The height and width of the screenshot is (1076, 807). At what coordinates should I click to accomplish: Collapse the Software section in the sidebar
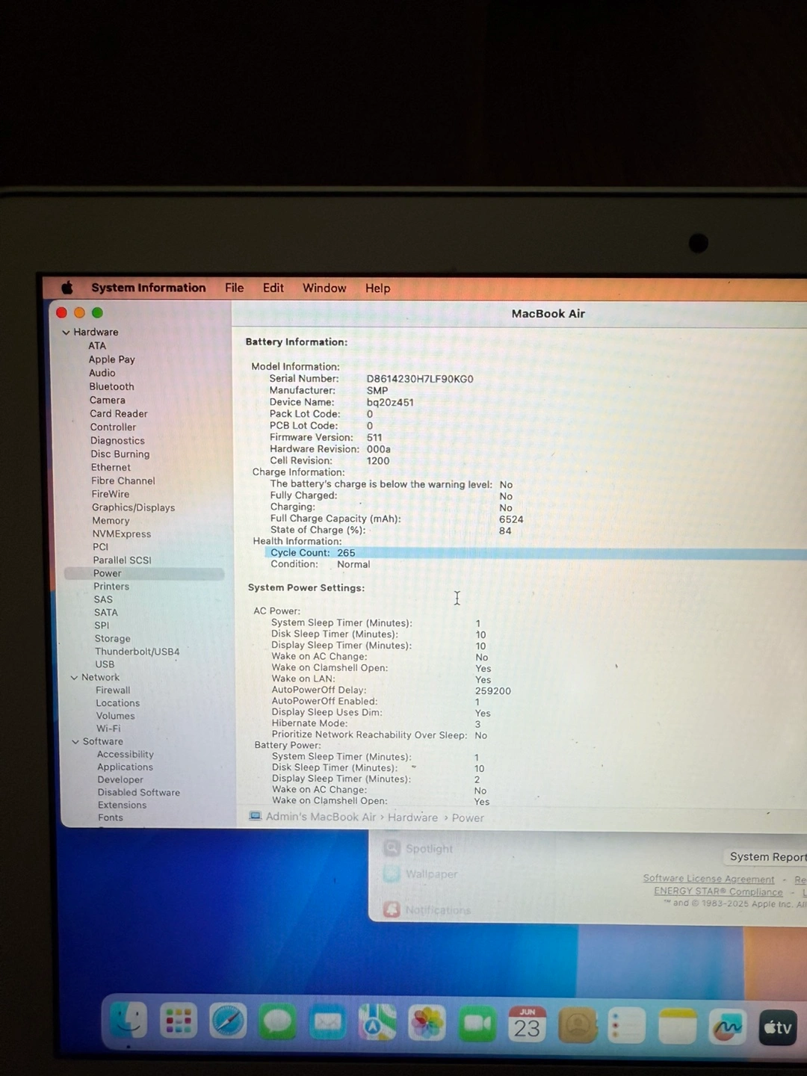[x=75, y=742]
